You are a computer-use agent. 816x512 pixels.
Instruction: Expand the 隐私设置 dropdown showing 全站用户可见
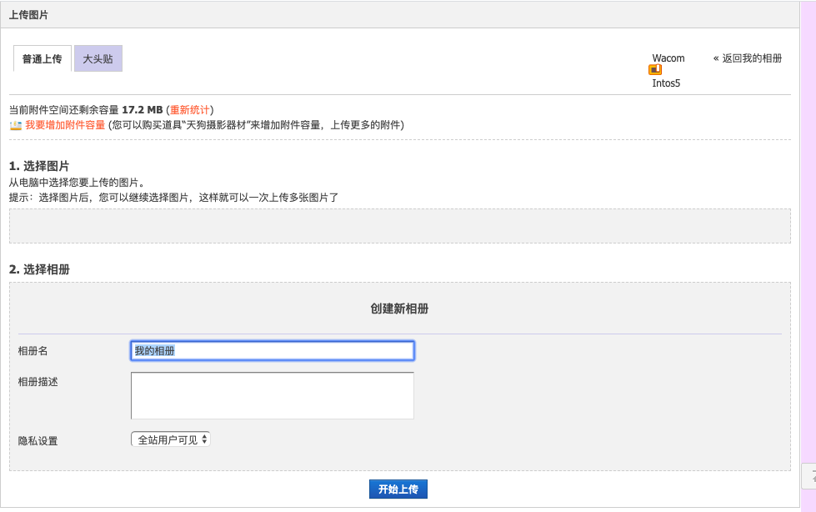pos(171,439)
